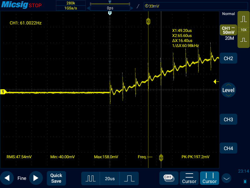Screen dimensions: 250x188
Task: Tap the tall pulse icon above 10X
Action: pos(243,19)
